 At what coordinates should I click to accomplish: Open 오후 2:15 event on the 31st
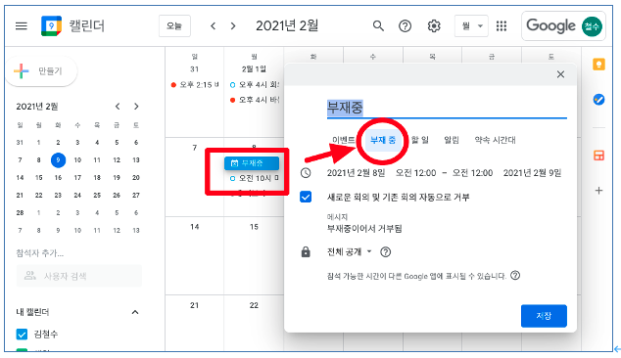tap(195, 85)
